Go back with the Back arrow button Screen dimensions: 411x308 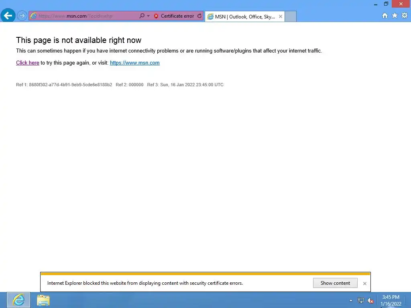point(8,16)
